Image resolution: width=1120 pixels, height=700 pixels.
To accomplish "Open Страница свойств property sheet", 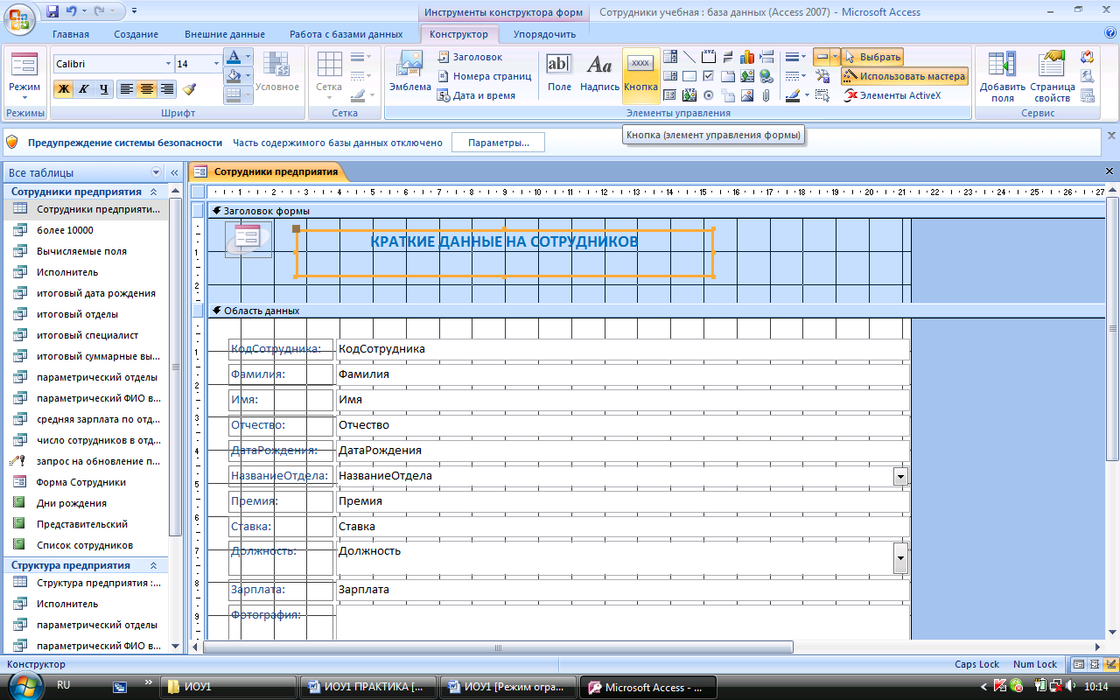I will 1052,77.
